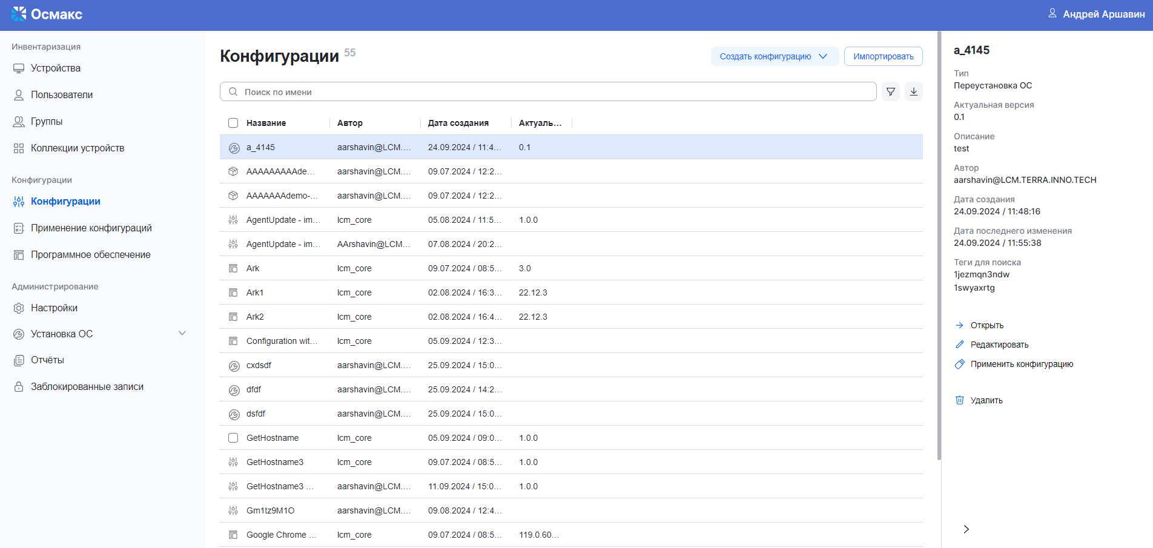Click the Коллекции устройств icon in sidebar
The height and width of the screenshot is (548, 1153).
pyautogui.click(x=18, y=148)
